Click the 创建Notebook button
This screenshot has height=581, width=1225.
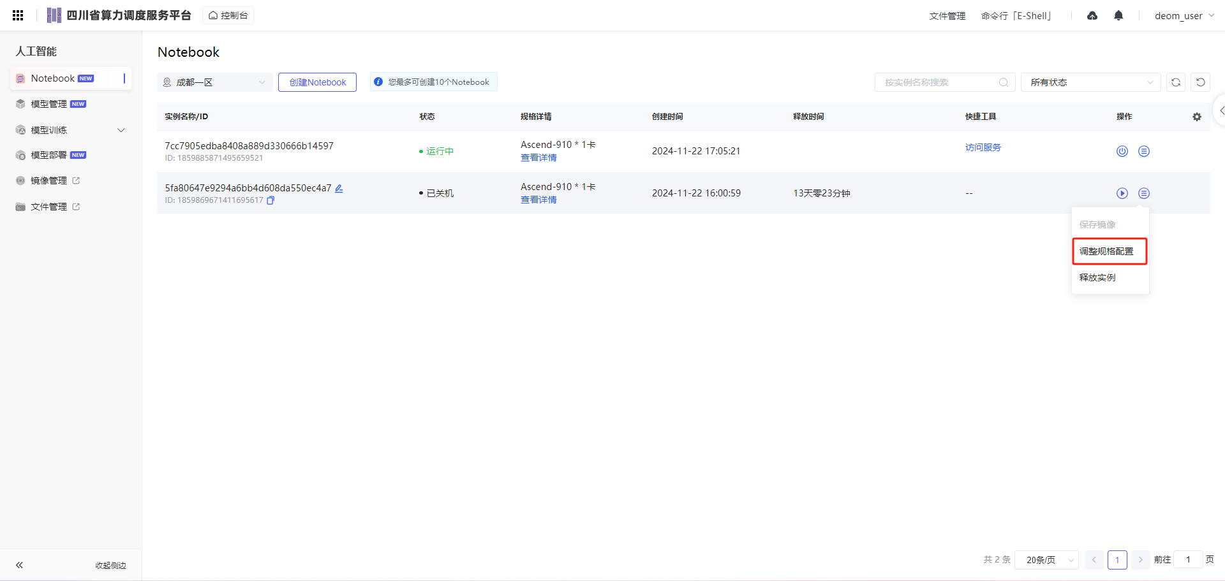point(317,82)
